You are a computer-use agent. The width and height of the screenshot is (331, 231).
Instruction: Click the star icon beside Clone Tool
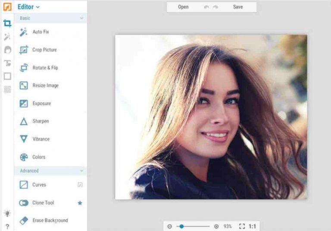(80, 203)
